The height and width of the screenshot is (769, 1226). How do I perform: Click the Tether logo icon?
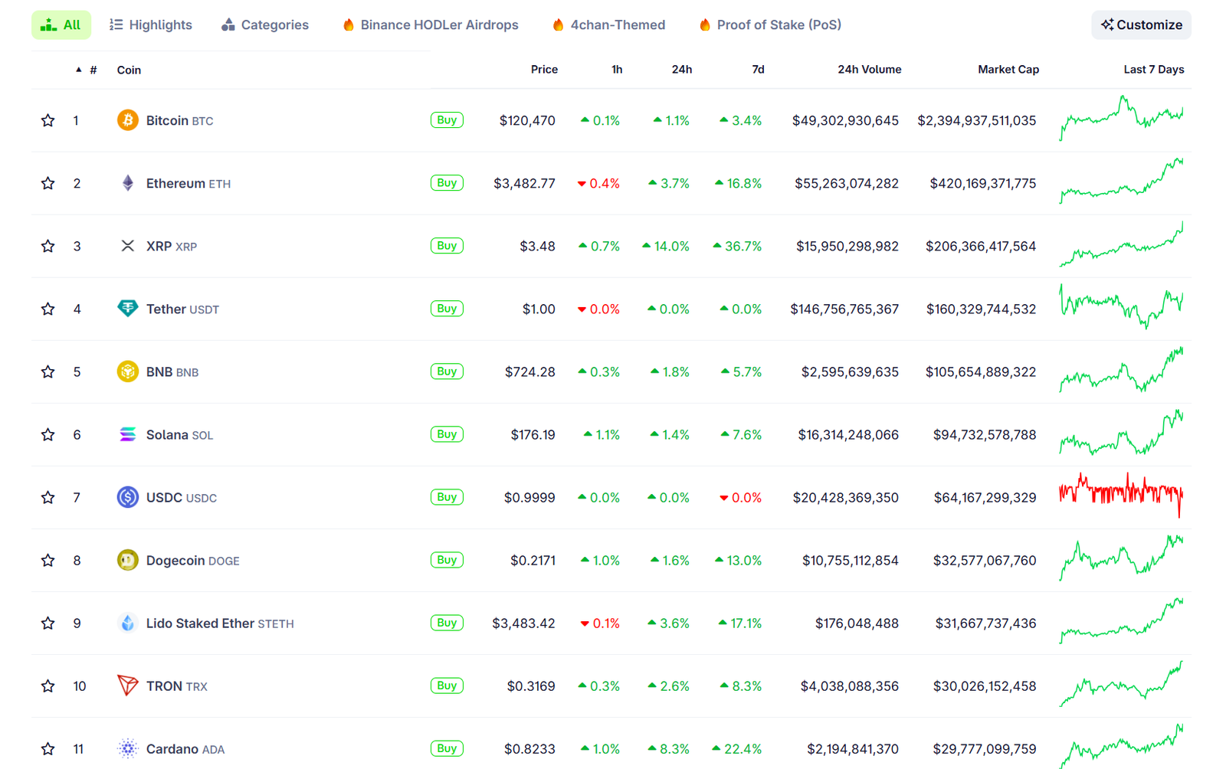click(x=127, y=309)
